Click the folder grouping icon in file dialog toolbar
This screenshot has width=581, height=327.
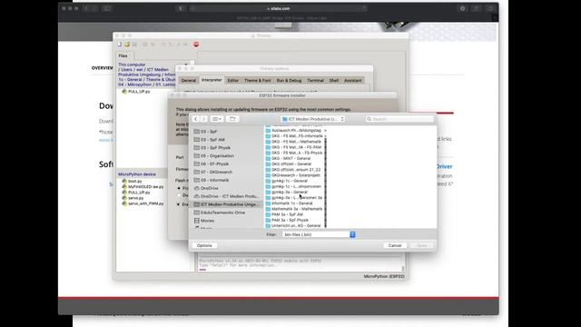click(x=232, y=119)
